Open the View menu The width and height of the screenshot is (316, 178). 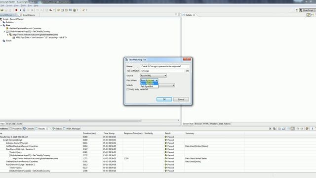(x=16, y=5)
